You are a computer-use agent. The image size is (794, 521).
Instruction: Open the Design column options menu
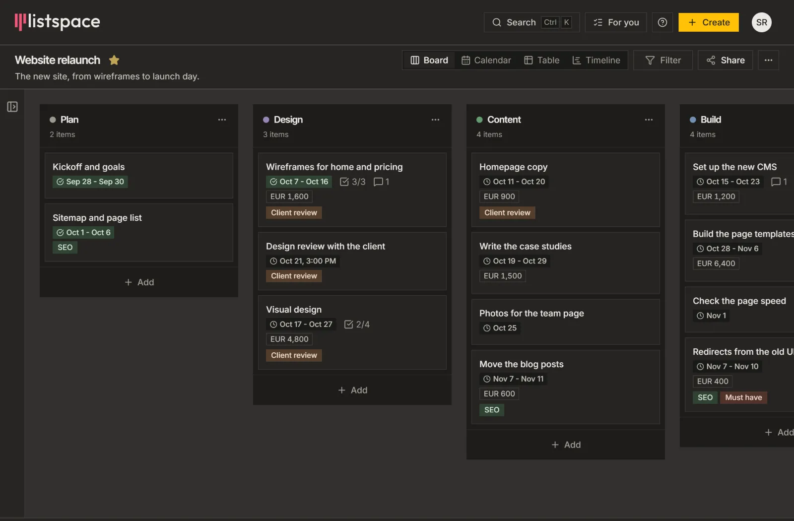[x=435, y=120]
